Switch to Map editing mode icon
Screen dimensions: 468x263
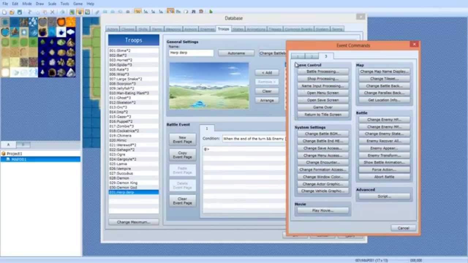point(72,12)
